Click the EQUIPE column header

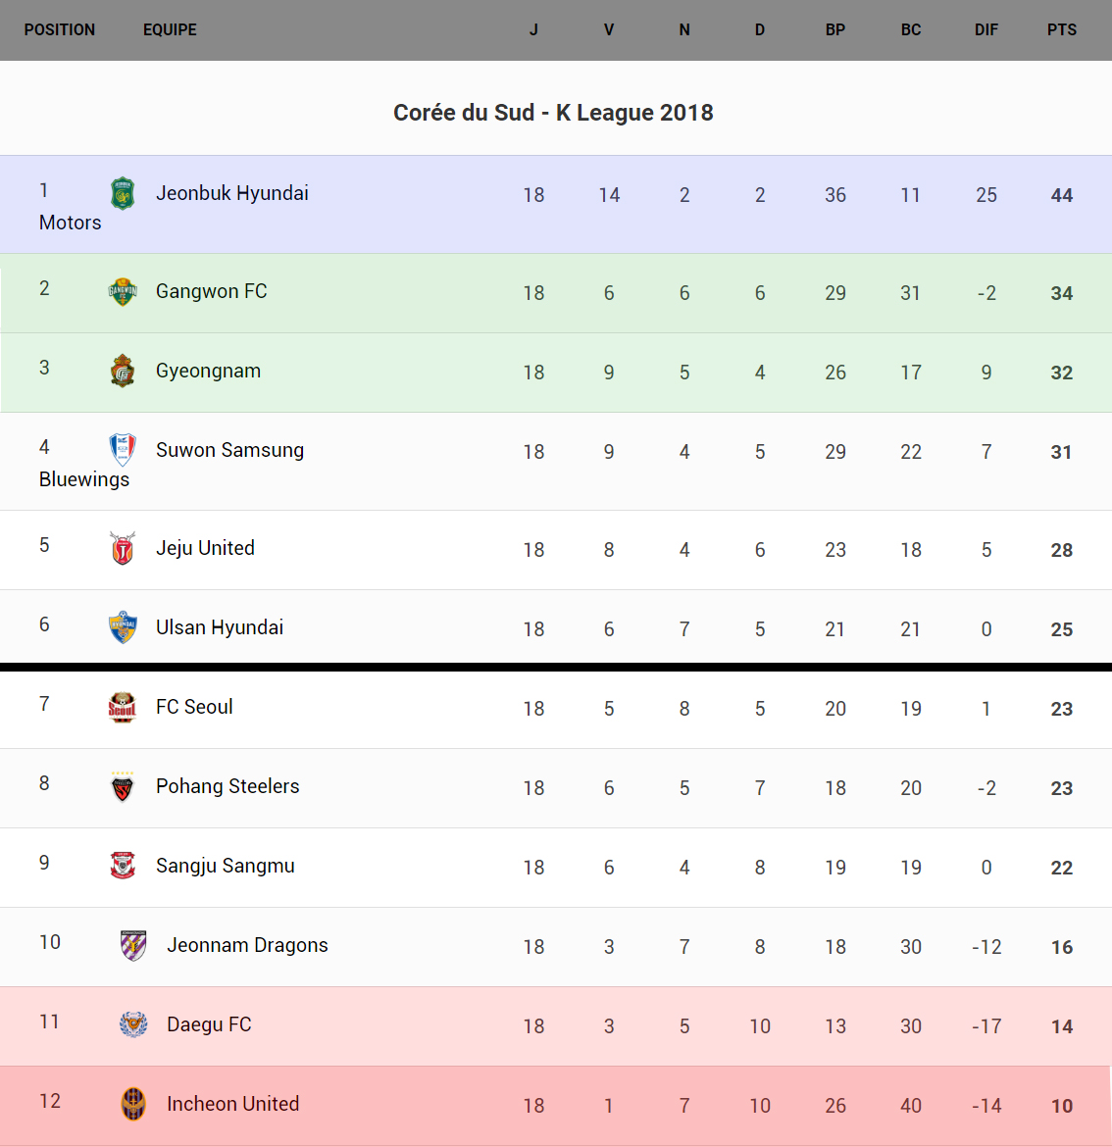click(x=170, y=29)
